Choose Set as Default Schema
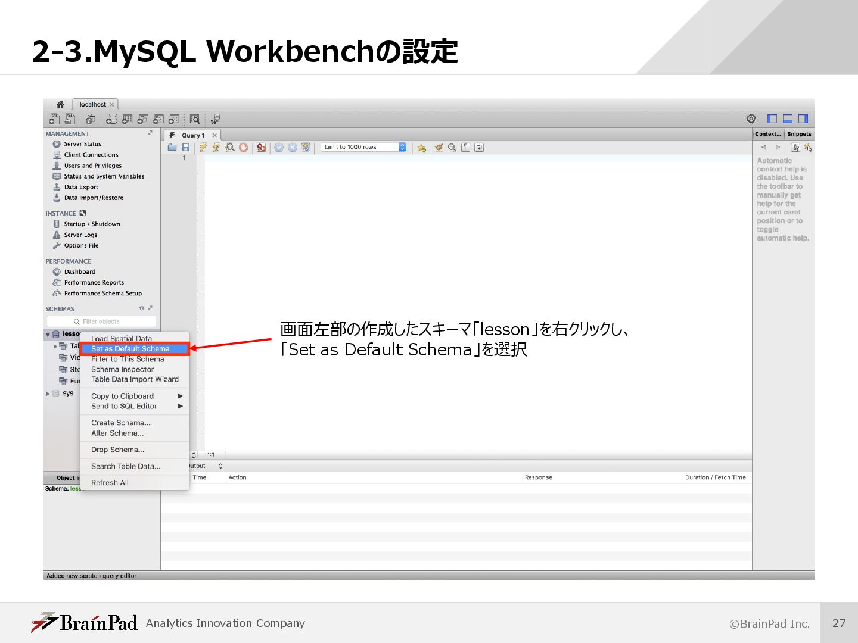This screenshot has width=858, height=643. click(x=135, y=349)
